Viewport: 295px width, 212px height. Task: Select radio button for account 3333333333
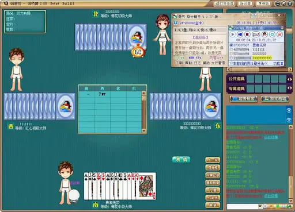click(x=232, y=58)
